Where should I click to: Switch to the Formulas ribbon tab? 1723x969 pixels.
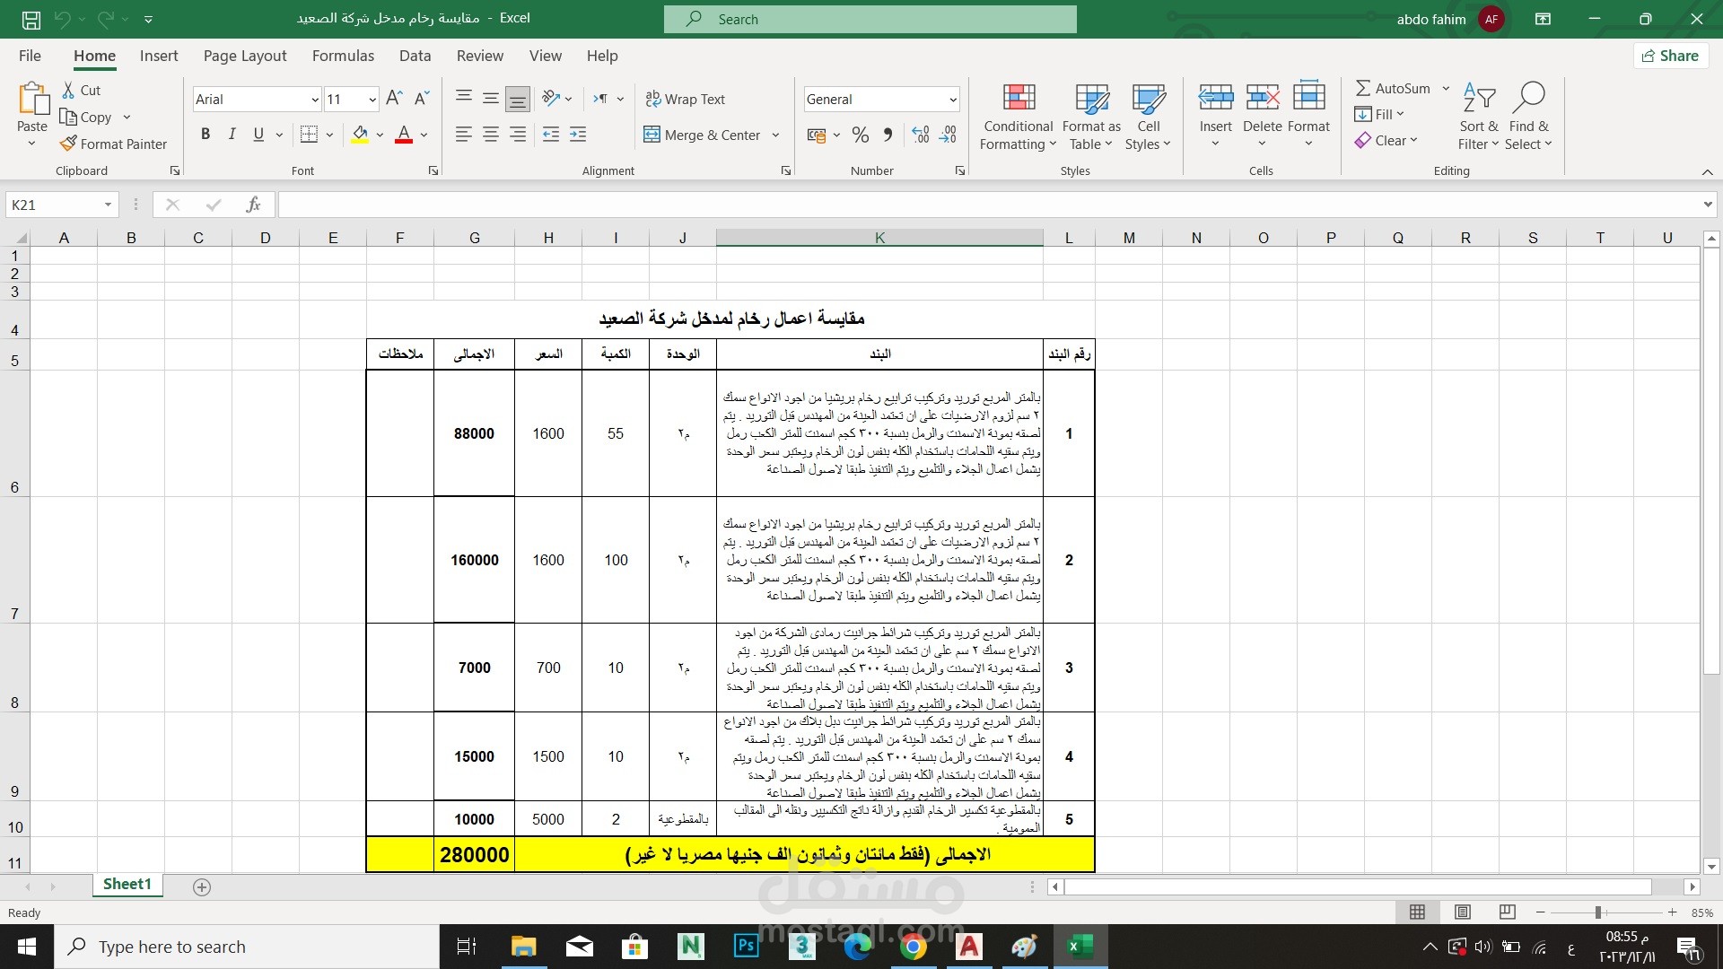click(343, 56)
